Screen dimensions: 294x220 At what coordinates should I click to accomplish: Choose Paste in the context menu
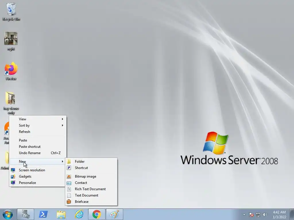38,140
